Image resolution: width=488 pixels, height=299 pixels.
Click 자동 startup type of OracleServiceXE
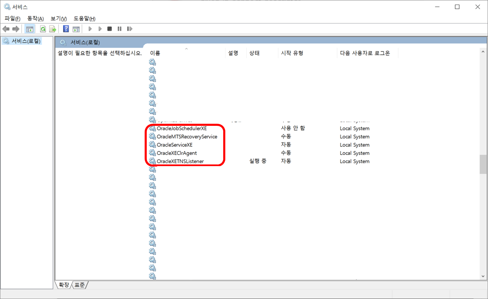coord(286,145)
